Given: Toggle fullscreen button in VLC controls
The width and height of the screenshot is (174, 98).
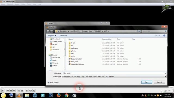Looking at the screenshot, I should click(x=19, y=91).
